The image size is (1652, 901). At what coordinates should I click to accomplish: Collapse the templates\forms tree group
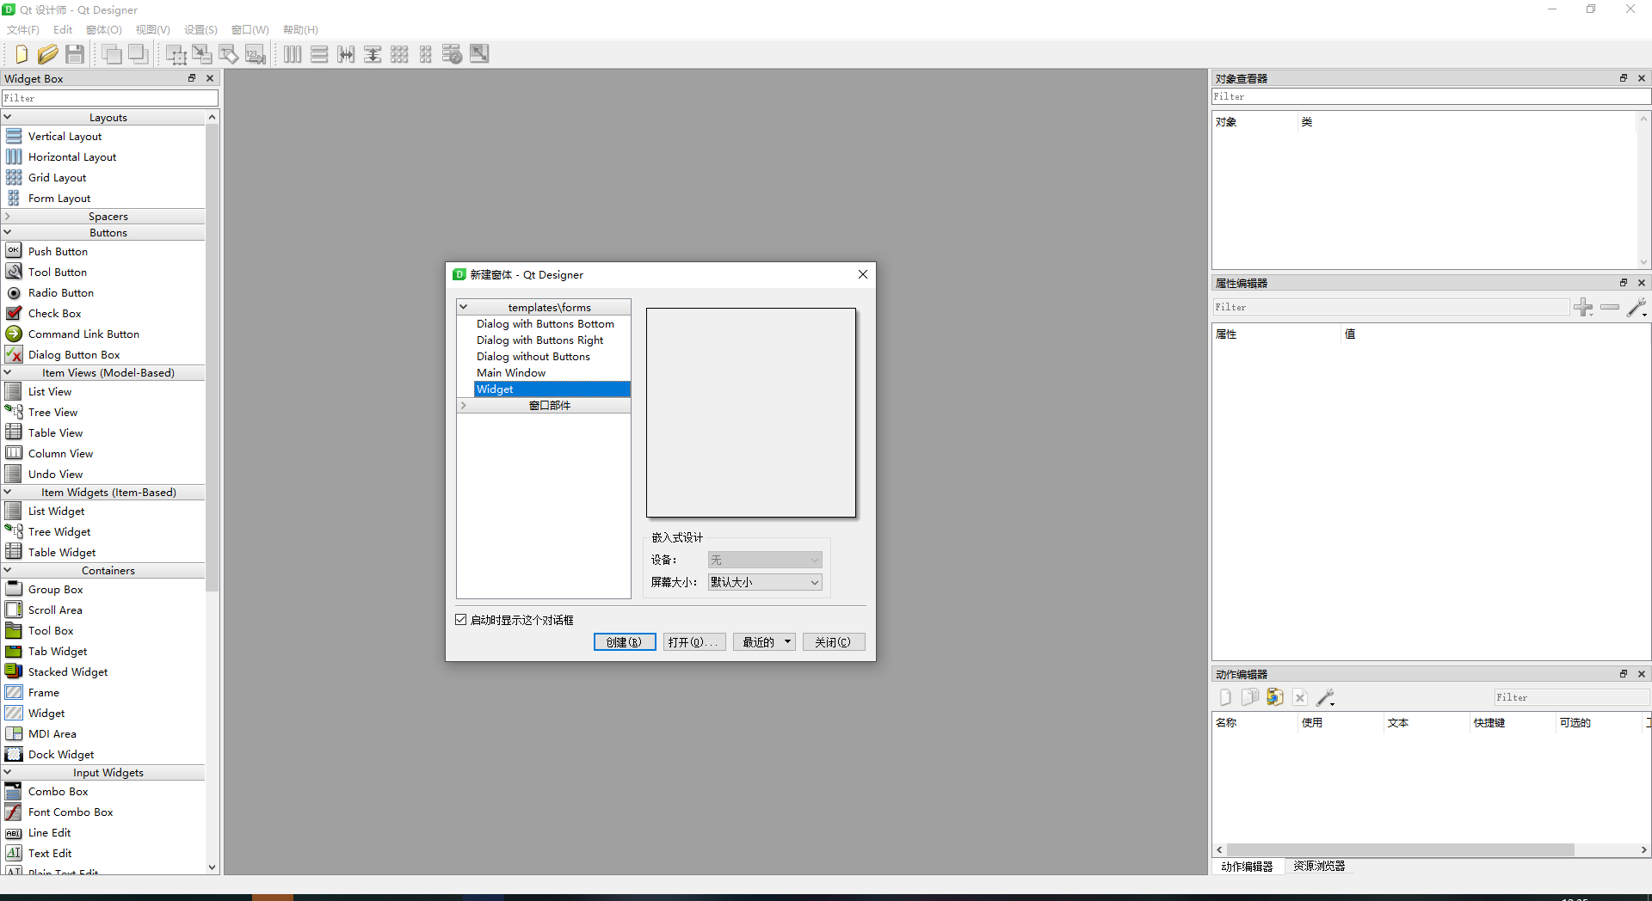tap(463, 307)
